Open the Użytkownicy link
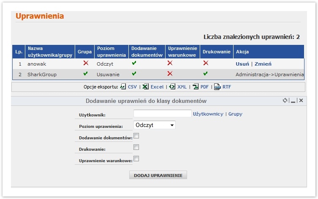The width and height of the screenshot is (318, 199). pos(208,114)
